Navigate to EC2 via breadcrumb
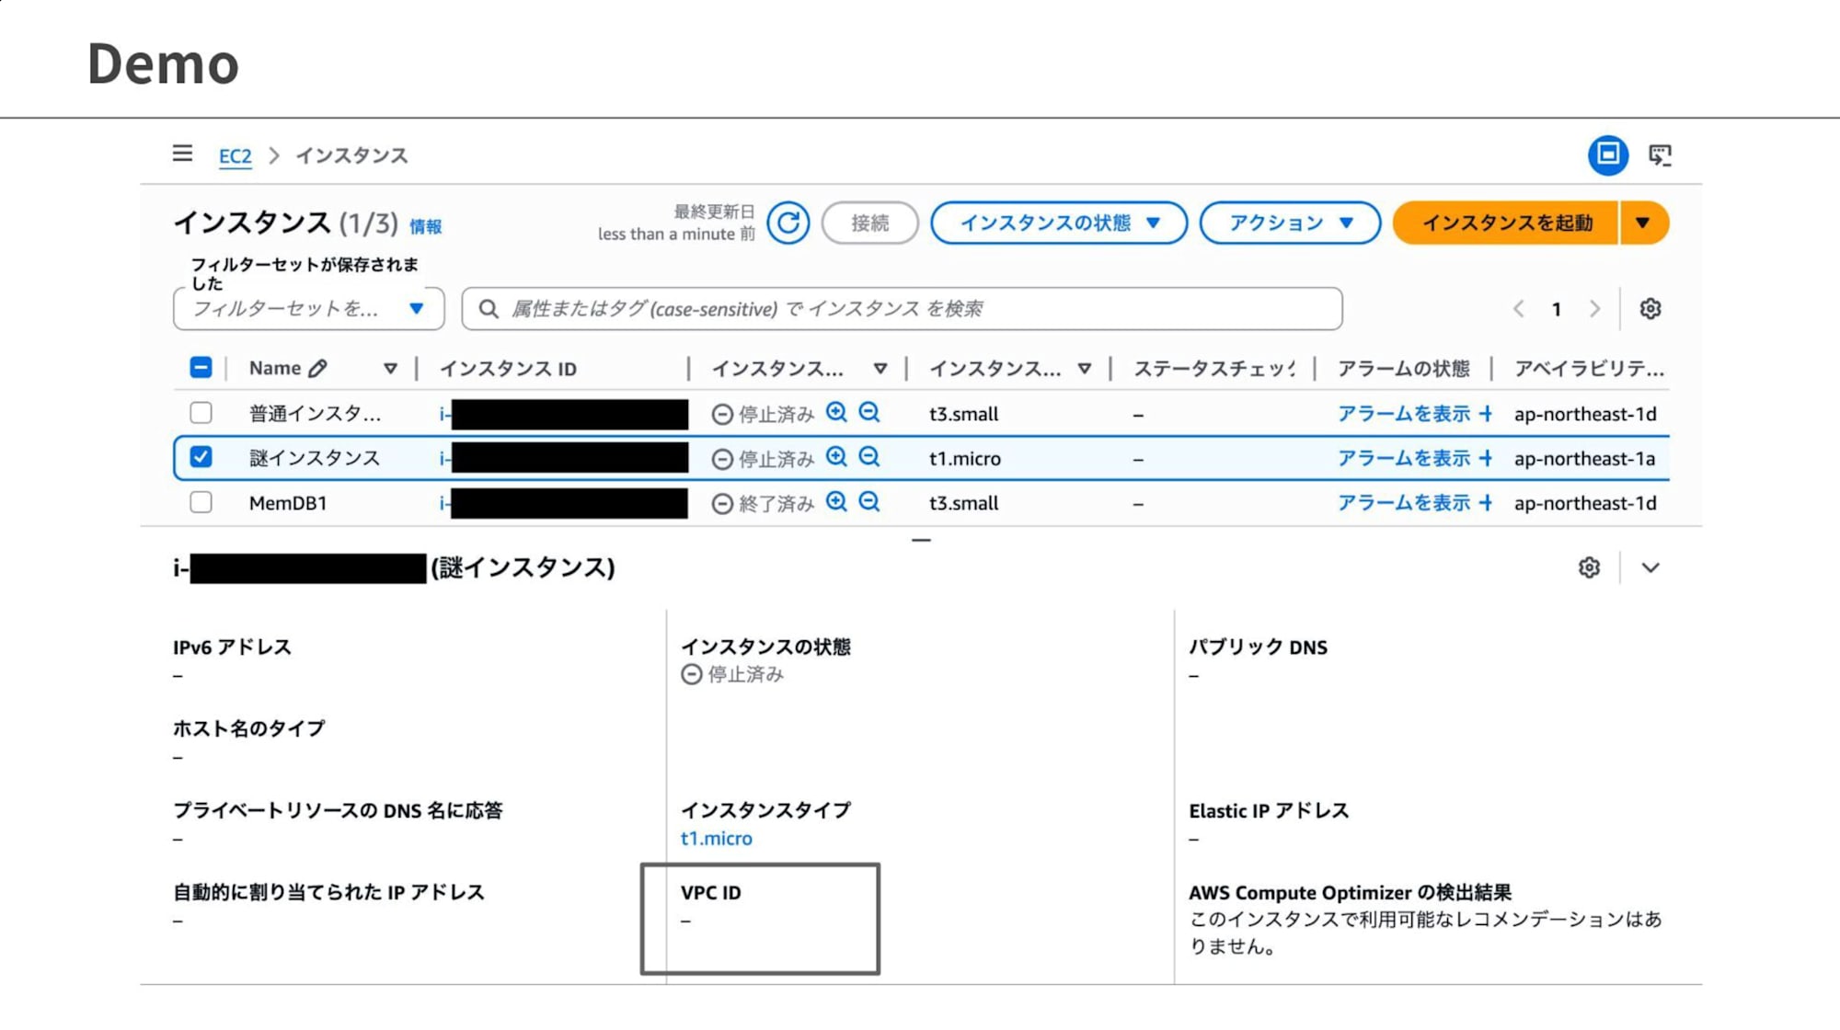 coord(235,155)
